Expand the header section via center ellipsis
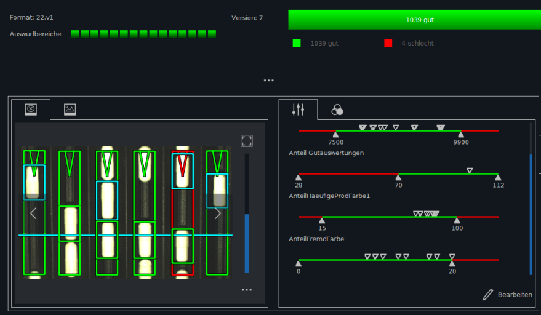This screenshot has width=541, height=315. pyautogui.click(x=269, y=81)
